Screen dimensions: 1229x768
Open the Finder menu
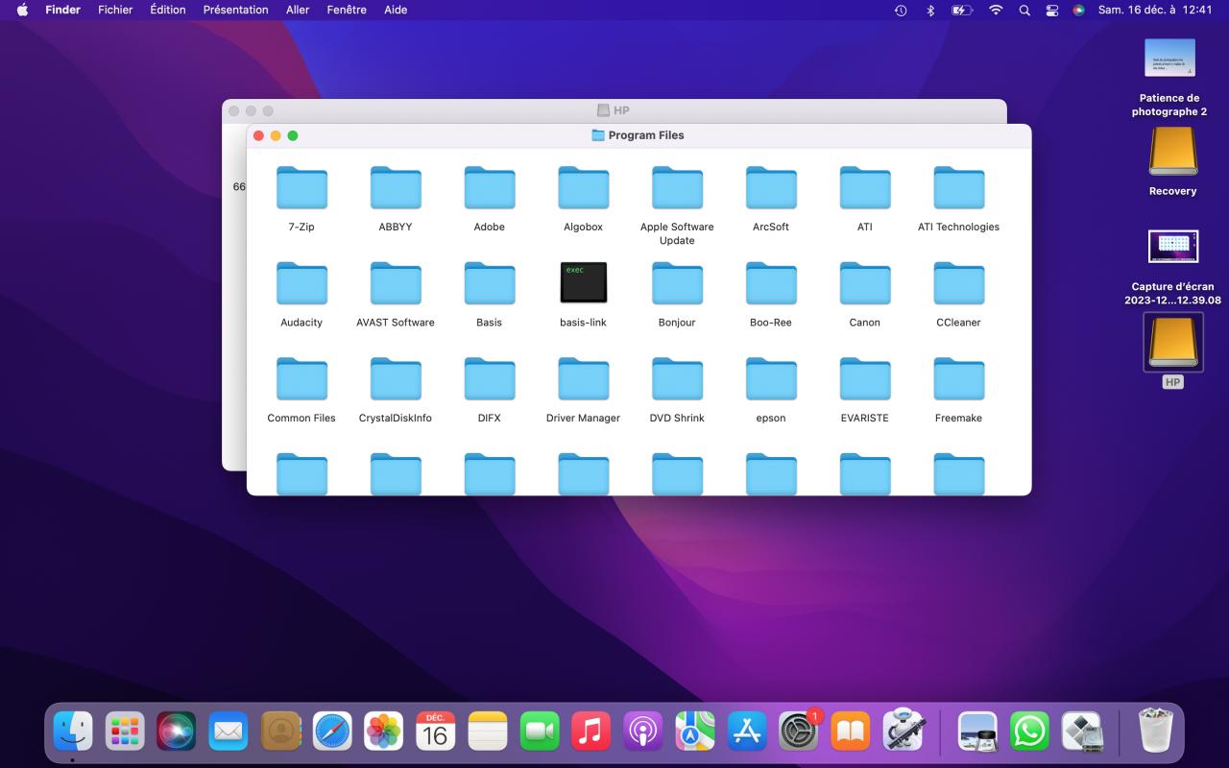[x=62, y=10]
